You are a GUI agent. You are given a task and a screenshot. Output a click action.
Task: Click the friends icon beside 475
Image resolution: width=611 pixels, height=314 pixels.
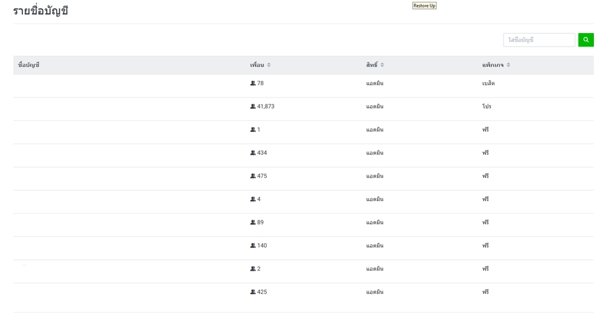[253, 176]
